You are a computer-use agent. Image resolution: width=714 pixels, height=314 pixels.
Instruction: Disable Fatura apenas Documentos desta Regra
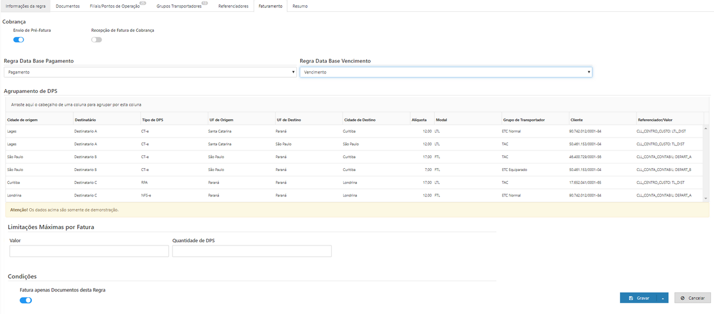(25, 301)
